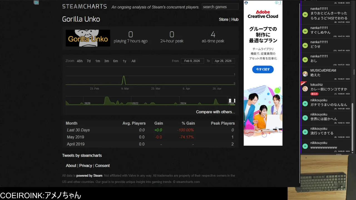
Task: Click tokuchiz's avatar in chat
Action: pyautogui.click(x=305, y=89)
